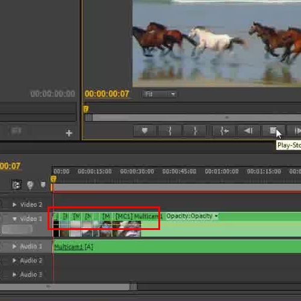This screenshot has height=301, width=301.
Task: Open the Fit zoom level dropdown
Action: 160,94
